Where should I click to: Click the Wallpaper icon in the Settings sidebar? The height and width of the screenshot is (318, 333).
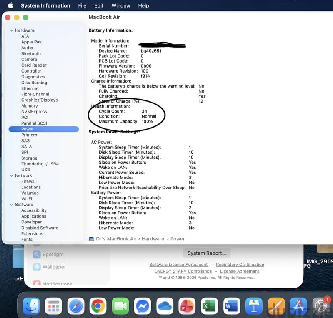pyautogui.click(x=37, y=267)
